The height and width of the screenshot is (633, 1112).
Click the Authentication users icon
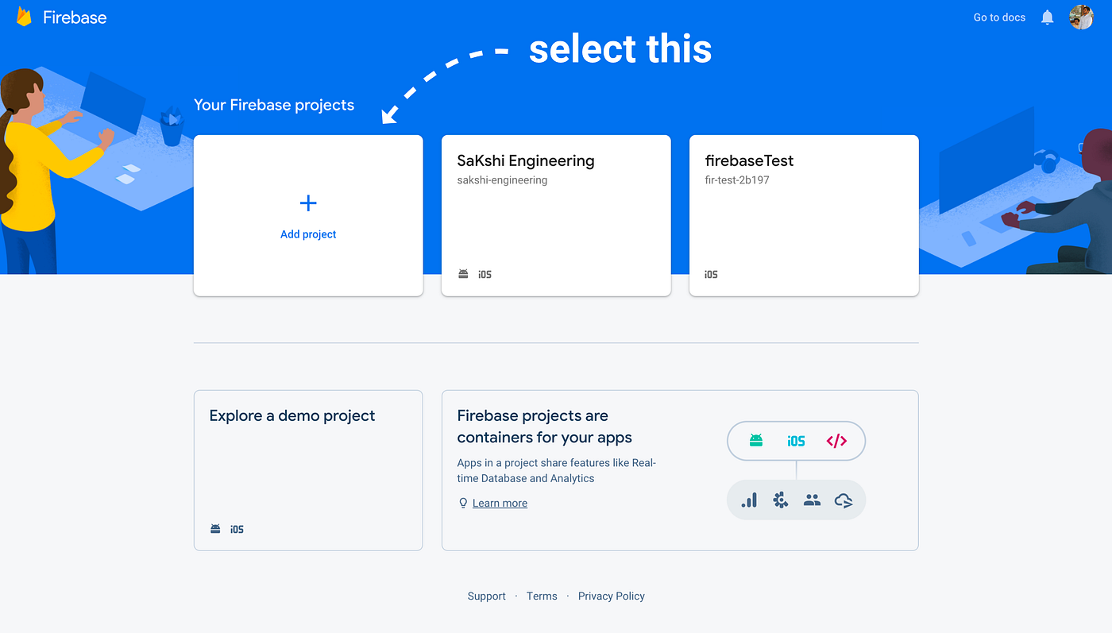point(812,500)
